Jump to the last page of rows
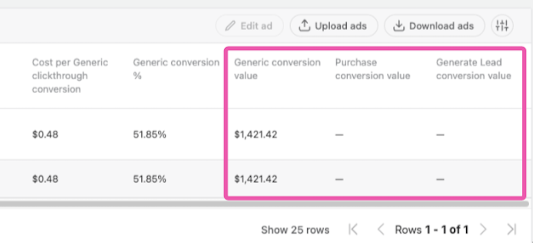Viewport: 533px width, 243px height. click(511, 230)
